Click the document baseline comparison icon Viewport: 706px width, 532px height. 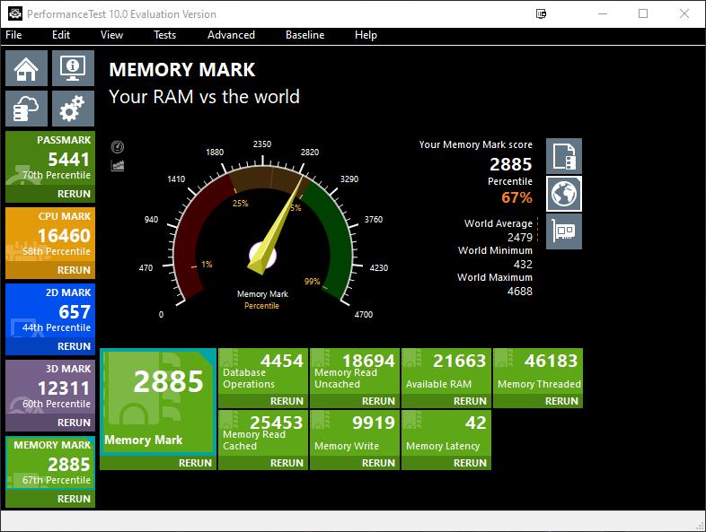tap(564, 156)
